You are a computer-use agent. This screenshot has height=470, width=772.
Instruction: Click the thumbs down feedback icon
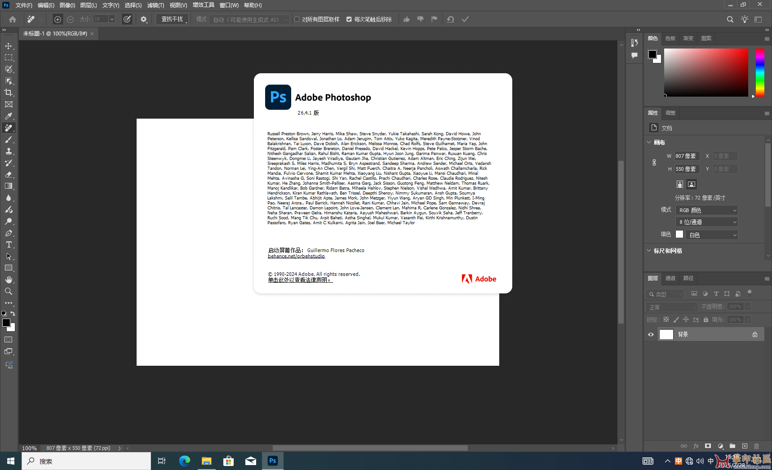point(421,19)
